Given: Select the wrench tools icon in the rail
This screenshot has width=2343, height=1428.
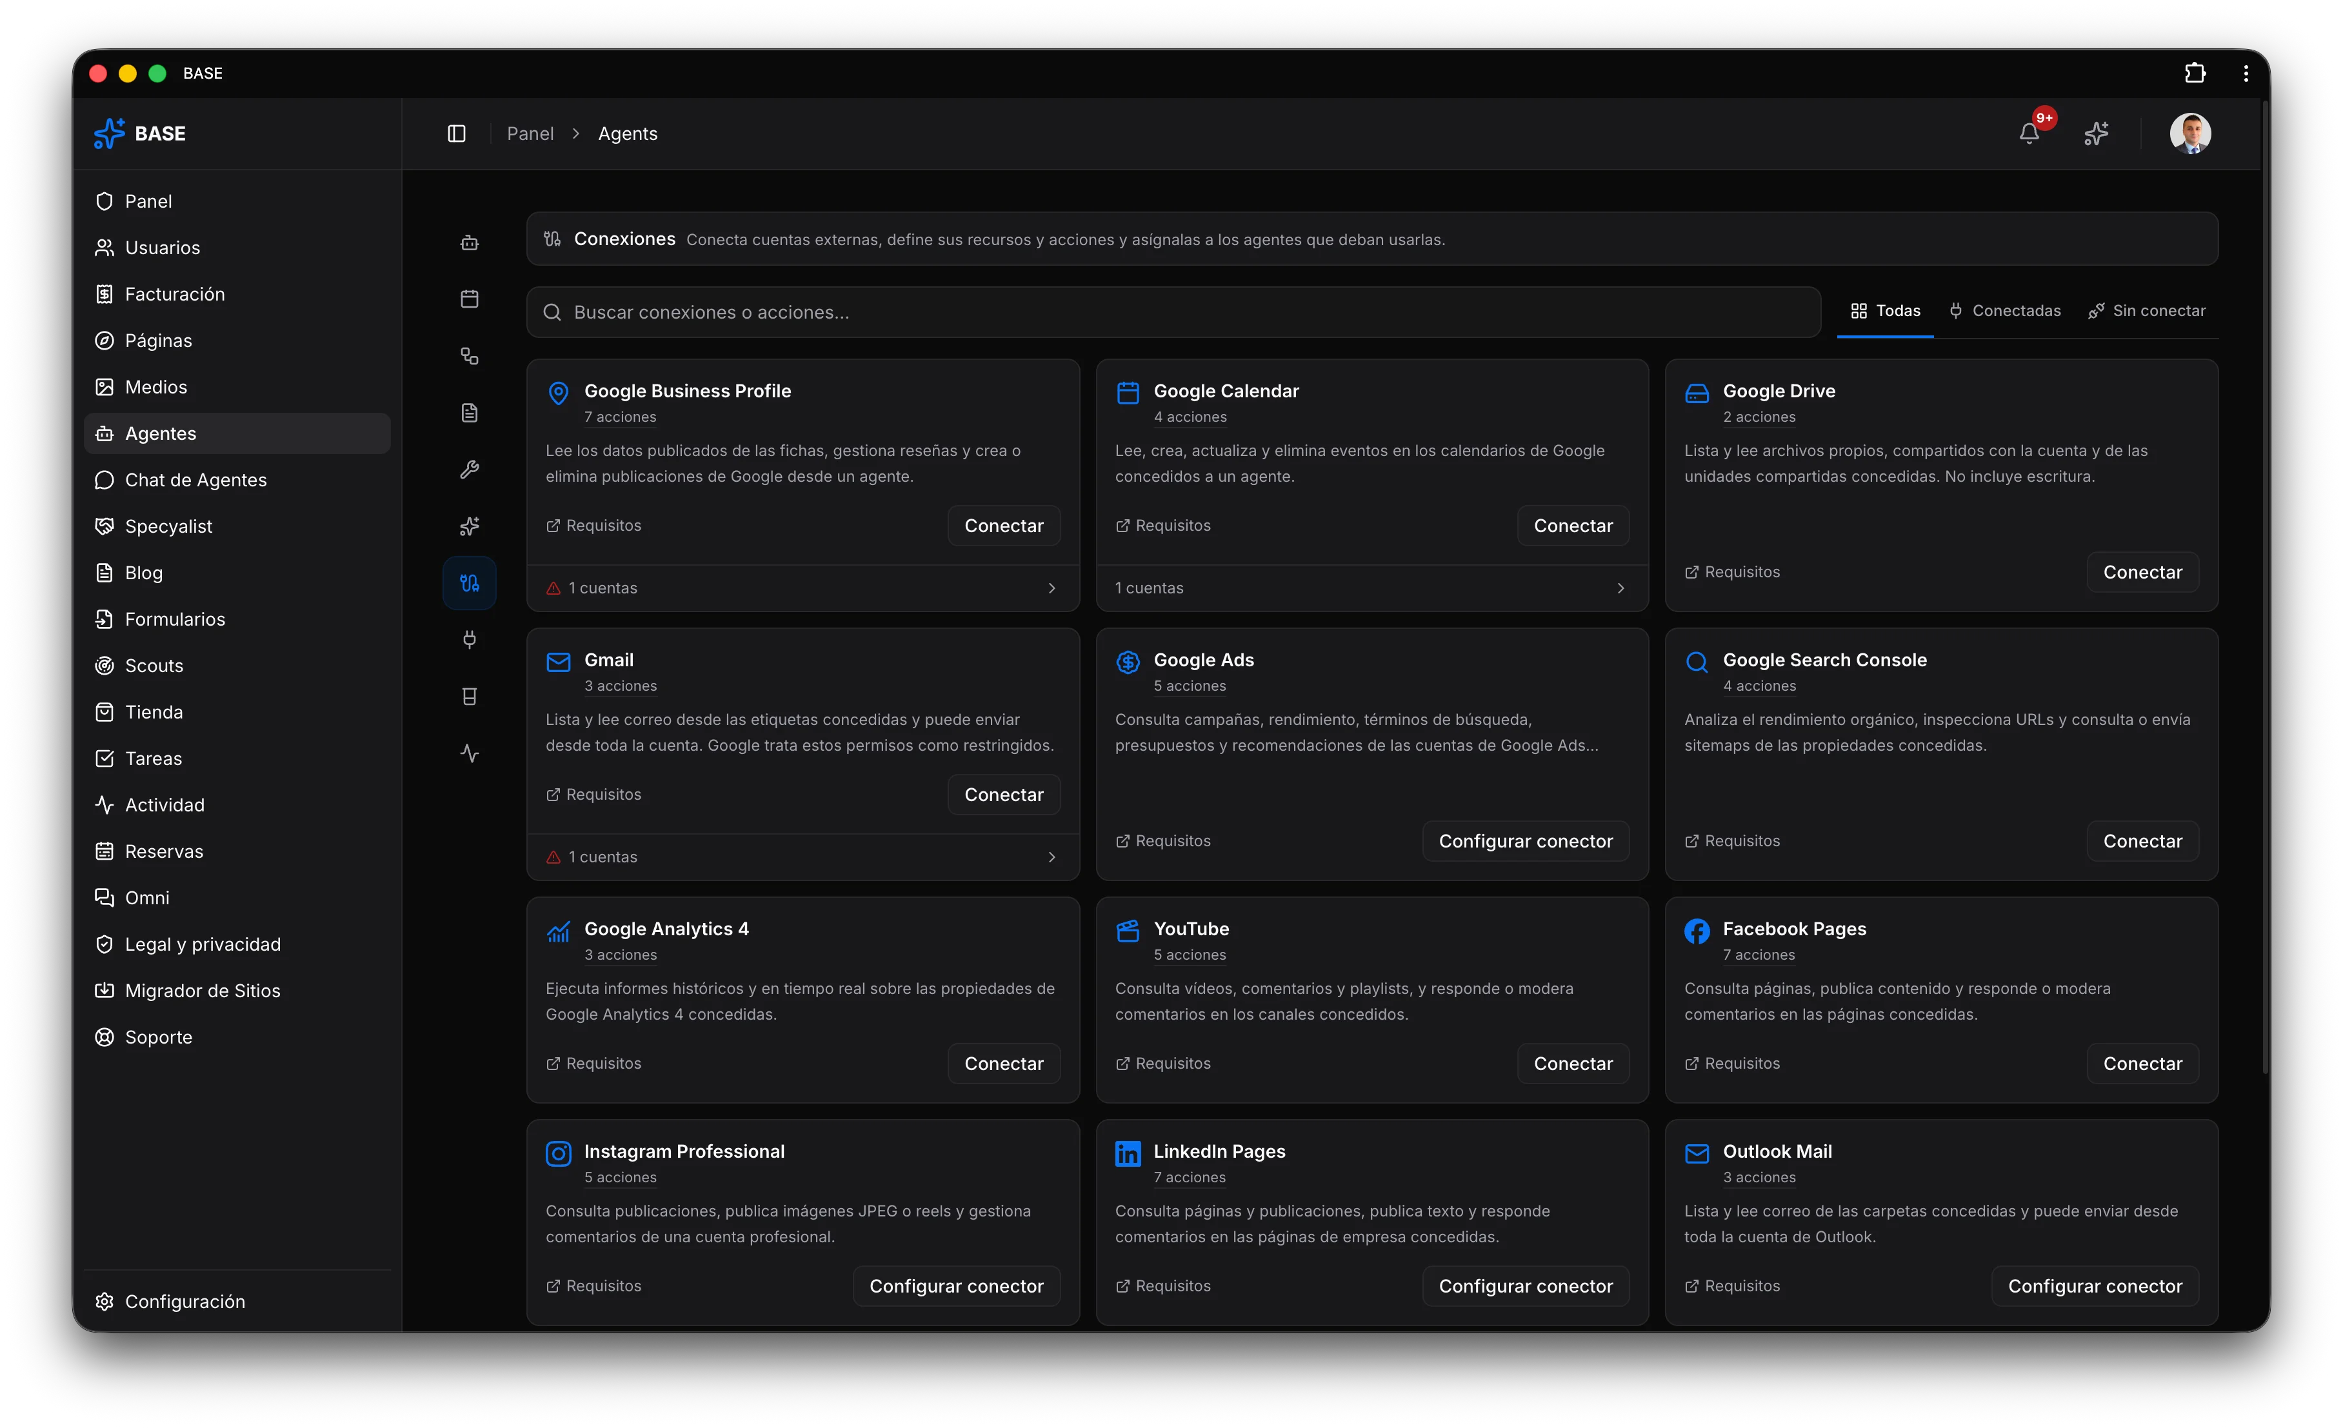Looking at the screenshot, I should pyautogui.click(x=469, y=470).
